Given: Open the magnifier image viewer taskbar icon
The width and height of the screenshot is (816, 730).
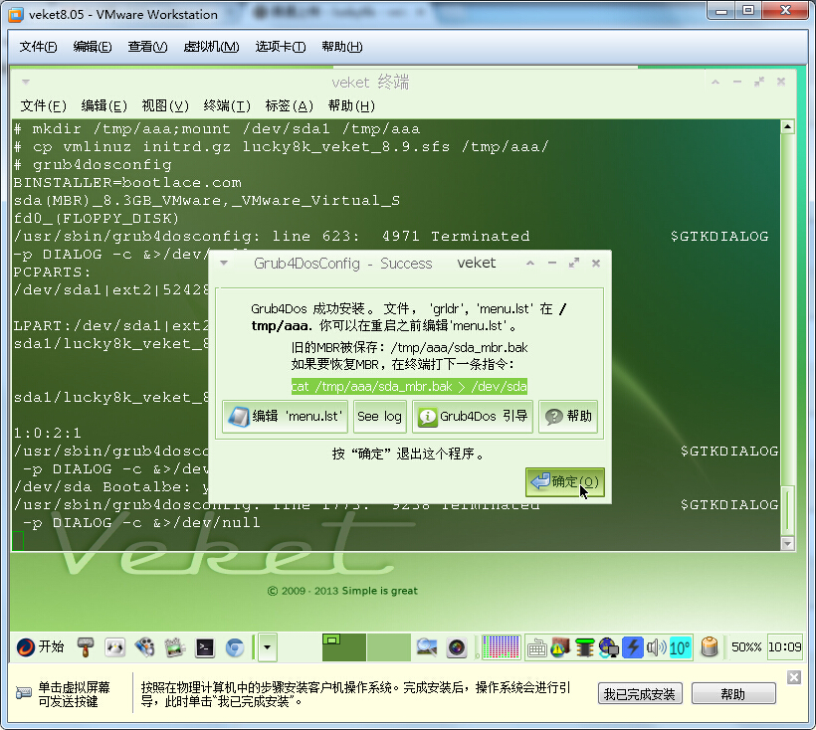Looking at the screenshot, I should coord(427,647).
